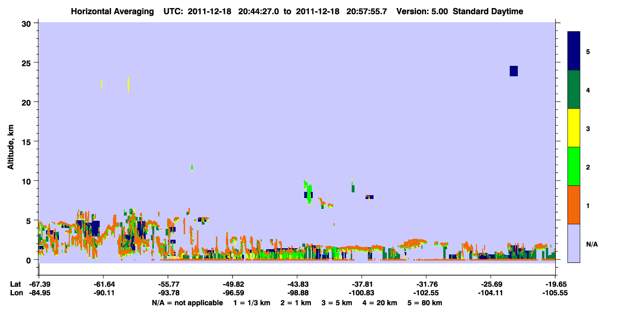The width and height of the screenshot is (617, 316).
Task: Click longitude value '-96.59'
Action: tap(233, 293)
